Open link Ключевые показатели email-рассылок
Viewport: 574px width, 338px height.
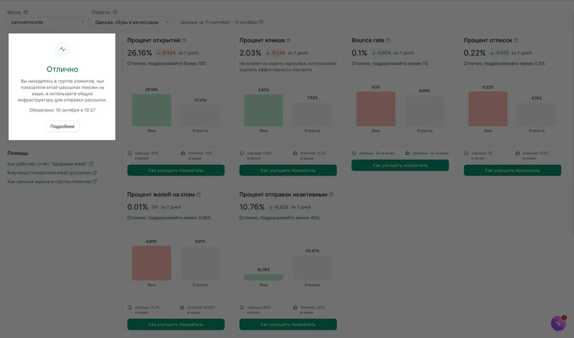click(x=49, y=173)
